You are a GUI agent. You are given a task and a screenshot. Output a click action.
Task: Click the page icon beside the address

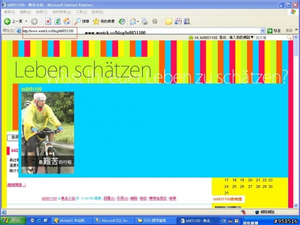point(19,30)
